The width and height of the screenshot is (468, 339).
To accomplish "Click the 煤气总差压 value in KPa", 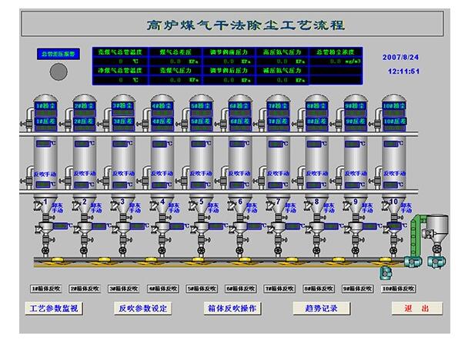I will tap(175, 61).
